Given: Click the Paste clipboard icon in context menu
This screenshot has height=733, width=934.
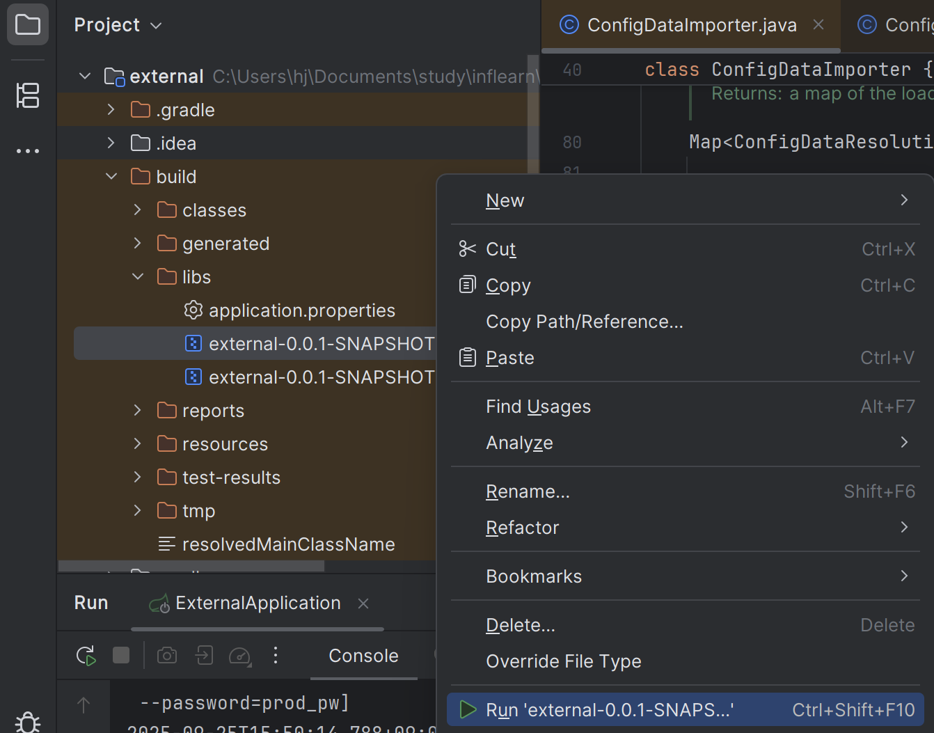Looking at the screenshot, I should pos(467,357).
